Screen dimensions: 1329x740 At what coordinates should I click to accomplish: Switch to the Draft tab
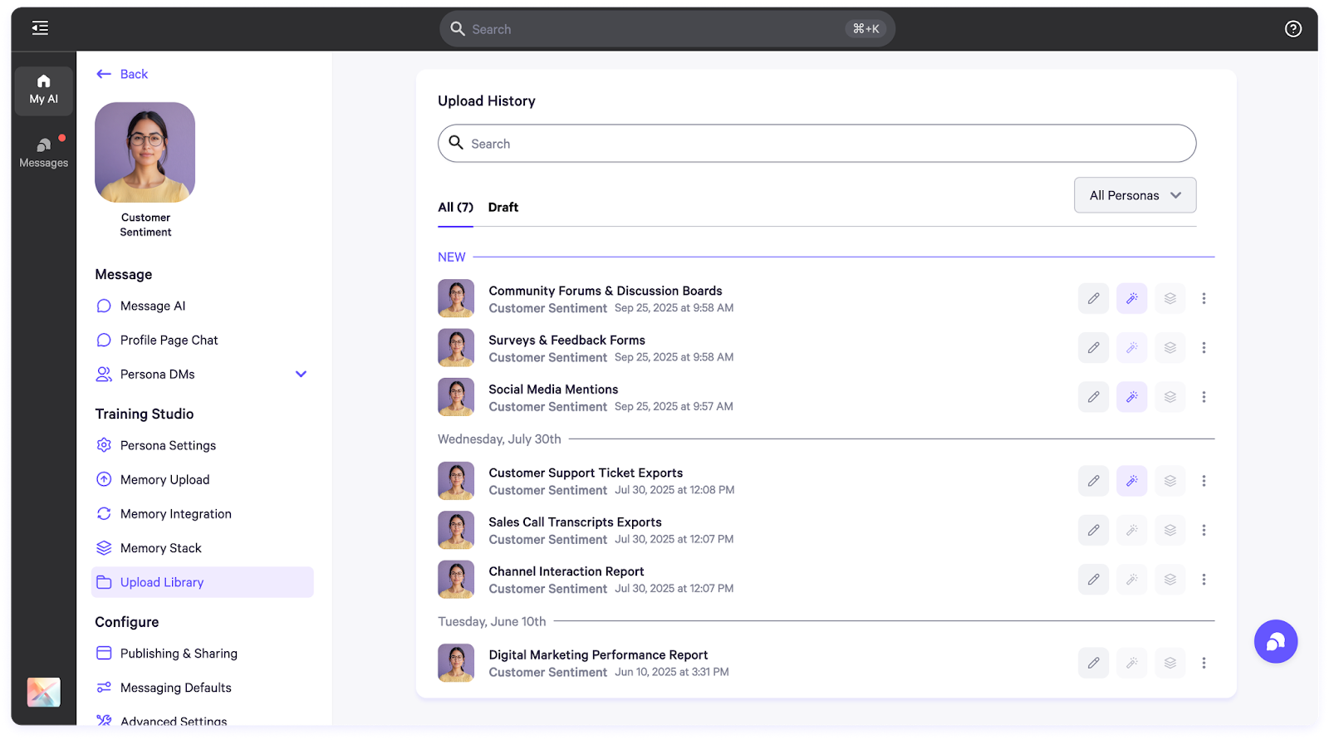click(x=503, y=208)
